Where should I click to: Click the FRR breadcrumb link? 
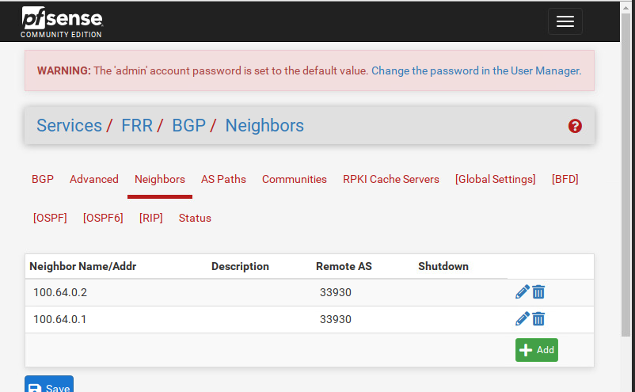137,126
